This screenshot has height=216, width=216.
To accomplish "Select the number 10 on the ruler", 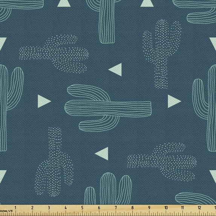I will (166, 208).
